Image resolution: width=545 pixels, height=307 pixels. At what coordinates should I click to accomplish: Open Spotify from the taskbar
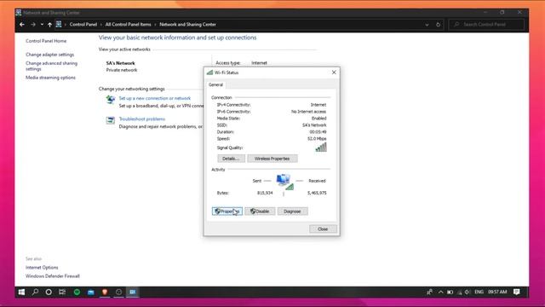click(x=77, y=292)
